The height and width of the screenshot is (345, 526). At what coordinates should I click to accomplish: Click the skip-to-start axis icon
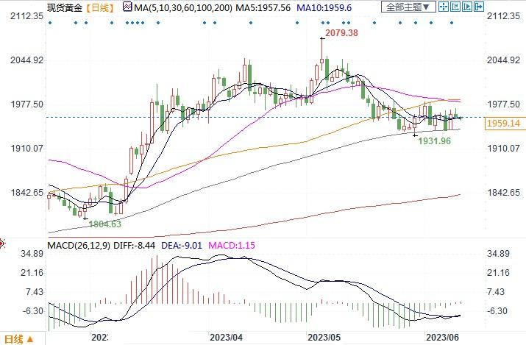click(455, 7)
